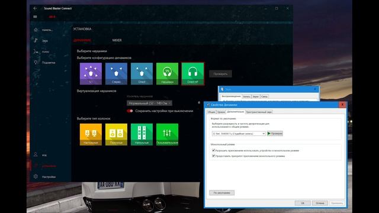Select the Direct HP headphones tile

coord(192,73)
